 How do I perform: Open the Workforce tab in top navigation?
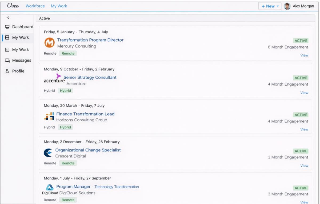point(35,6)
